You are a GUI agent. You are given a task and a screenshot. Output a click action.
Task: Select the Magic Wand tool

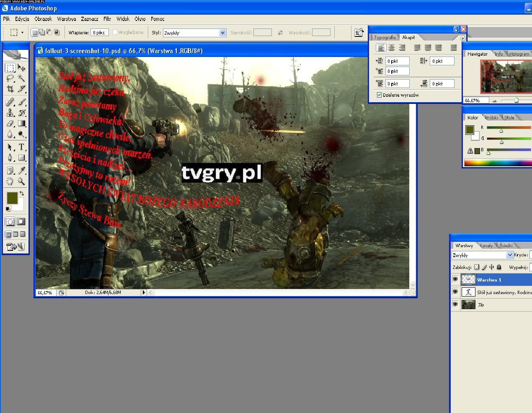(x=21, y=78)
